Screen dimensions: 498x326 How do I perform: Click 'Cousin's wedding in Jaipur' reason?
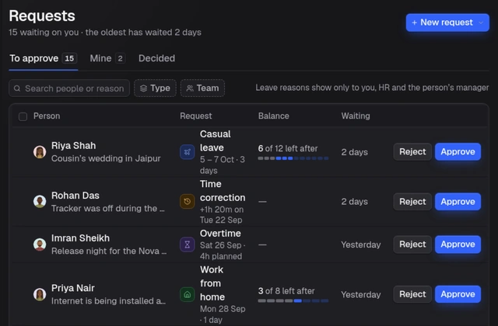click(x=106, y=158)
